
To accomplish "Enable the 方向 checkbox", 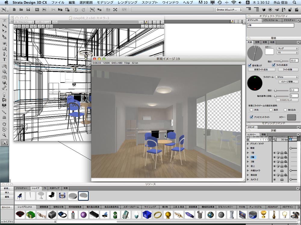I will coord(251,110).
